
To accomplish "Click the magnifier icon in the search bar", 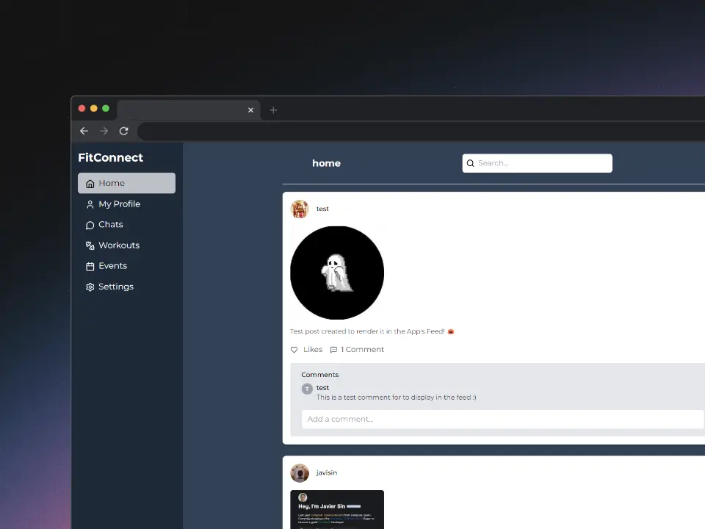I will [471, 163].
